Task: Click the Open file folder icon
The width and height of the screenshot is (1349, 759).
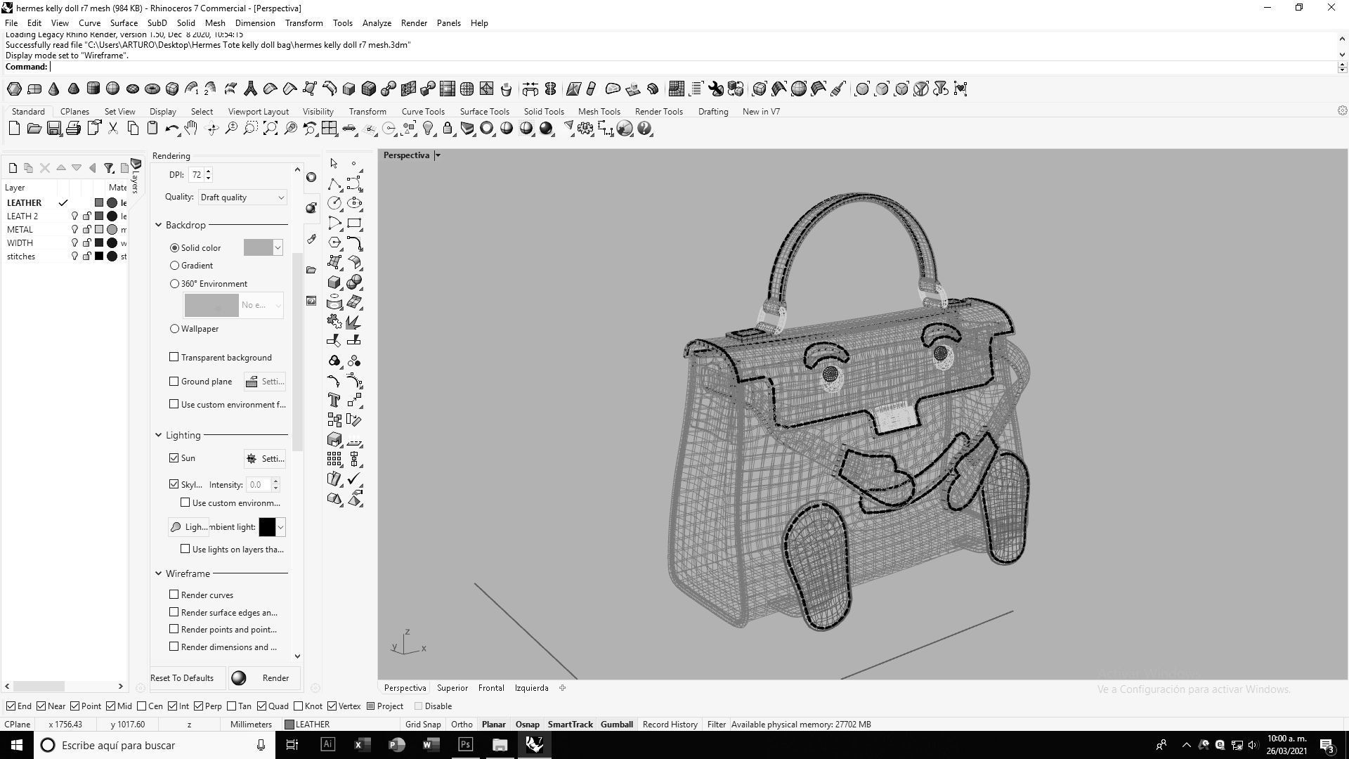Action: point(34,129)
